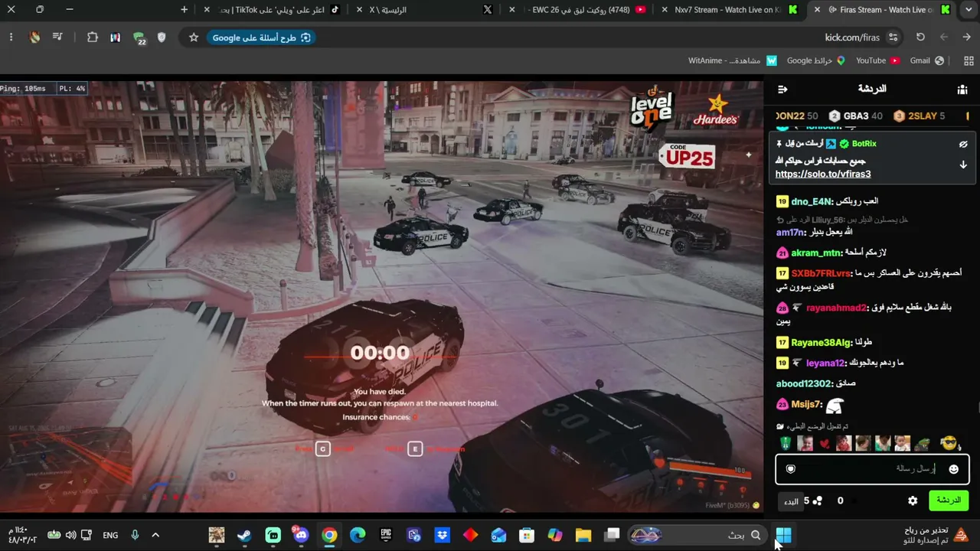Open the Chrome three-dot menu
Viewport: 980px width, 551px height.
11,37
